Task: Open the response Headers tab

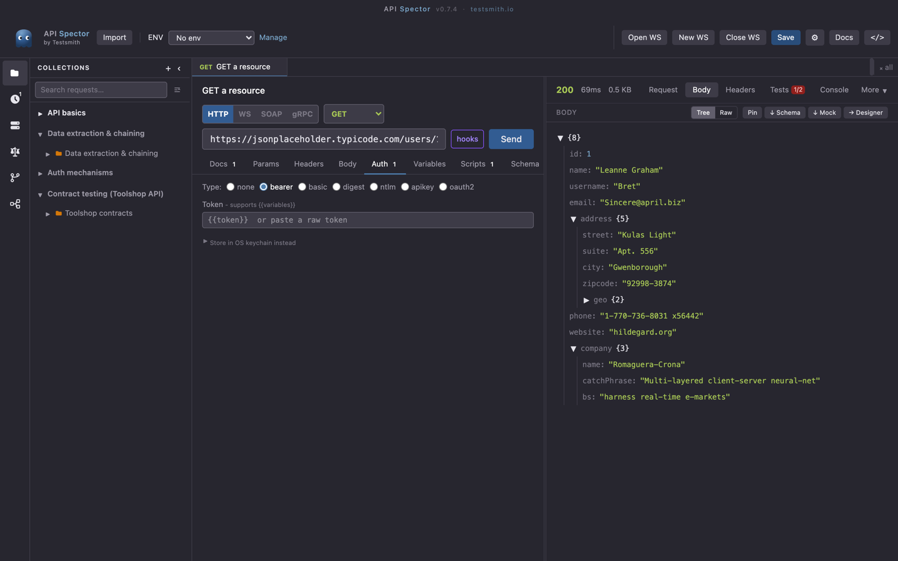Action: click(740, 90)
